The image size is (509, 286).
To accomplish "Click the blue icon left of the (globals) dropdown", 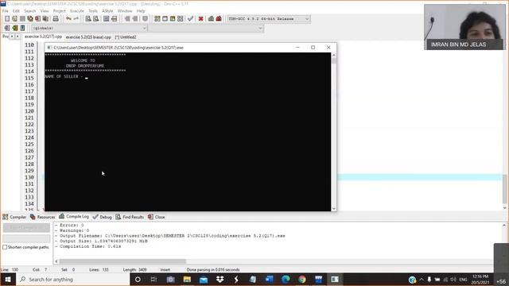I will (x=22, y=29).
